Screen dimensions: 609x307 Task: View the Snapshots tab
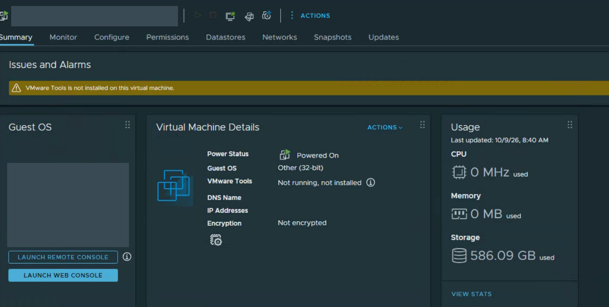coord(333,37)
